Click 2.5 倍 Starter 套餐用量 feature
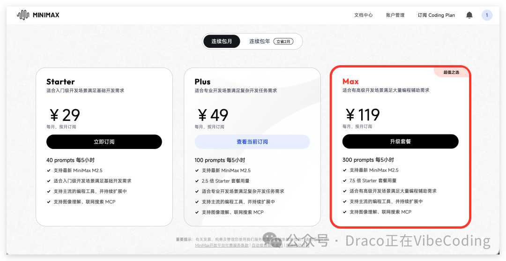506x261 pixels. 225,181
